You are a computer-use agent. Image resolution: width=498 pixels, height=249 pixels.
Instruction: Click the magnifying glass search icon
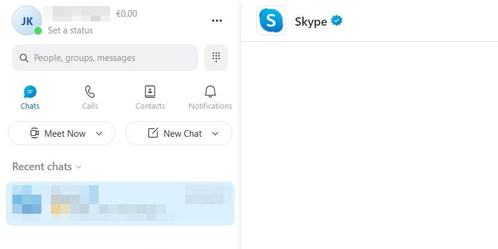[24, 58]
